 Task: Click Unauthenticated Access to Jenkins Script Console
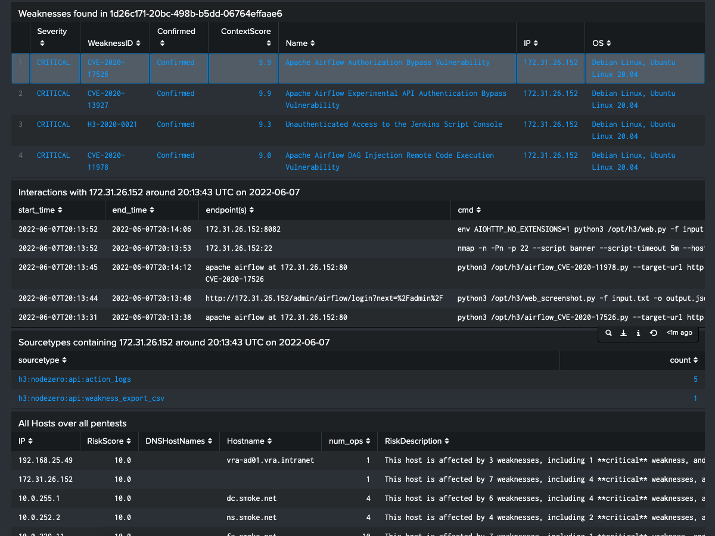tap(394, 124)
